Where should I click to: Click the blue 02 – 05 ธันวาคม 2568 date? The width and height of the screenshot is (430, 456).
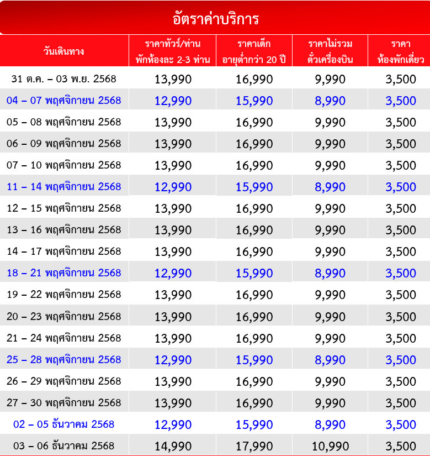click(x=64, y=424)
